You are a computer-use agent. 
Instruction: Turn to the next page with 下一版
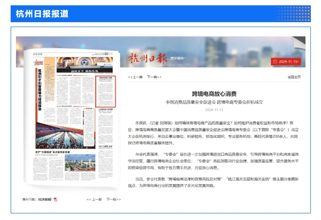113,200
